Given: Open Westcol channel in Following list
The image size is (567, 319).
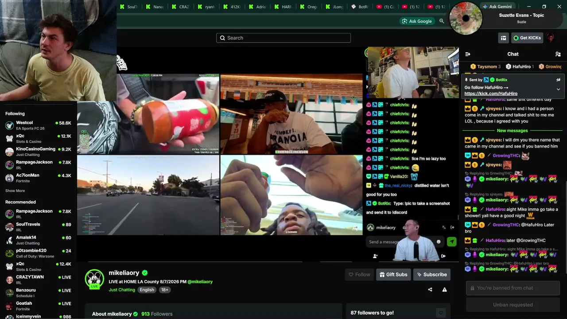Looking at the screenshot, I should [x=38, y=125].
